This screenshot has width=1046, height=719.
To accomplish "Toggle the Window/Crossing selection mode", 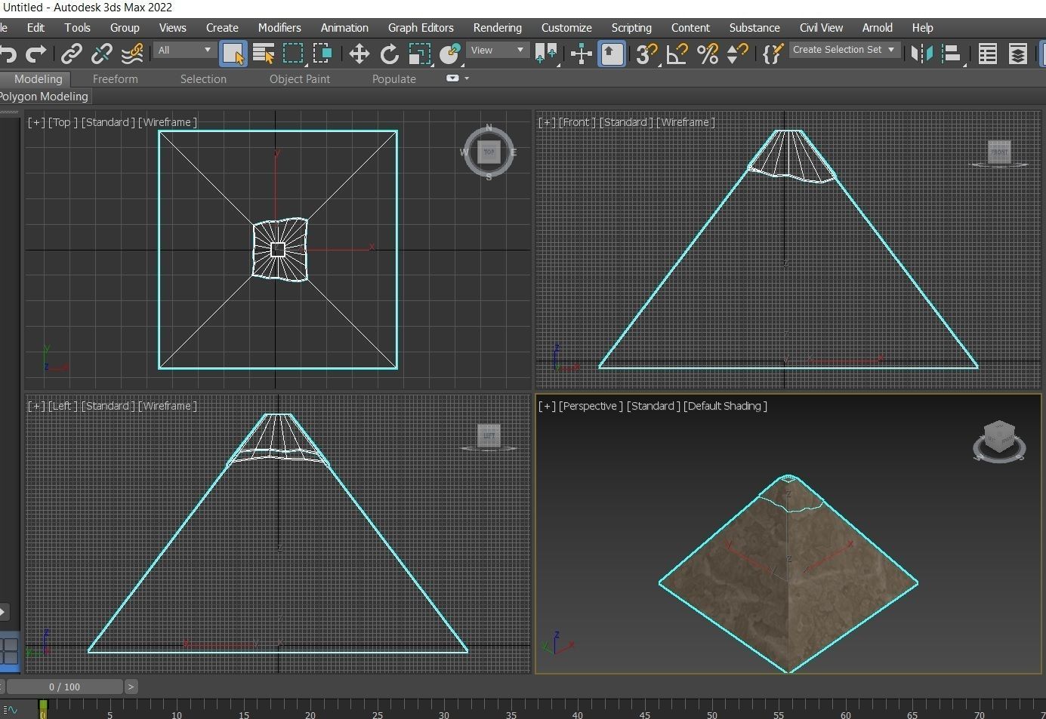I will [x=322, y=54].
